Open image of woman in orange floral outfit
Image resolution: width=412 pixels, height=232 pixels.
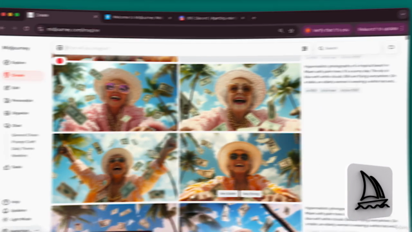pos(240,168)
